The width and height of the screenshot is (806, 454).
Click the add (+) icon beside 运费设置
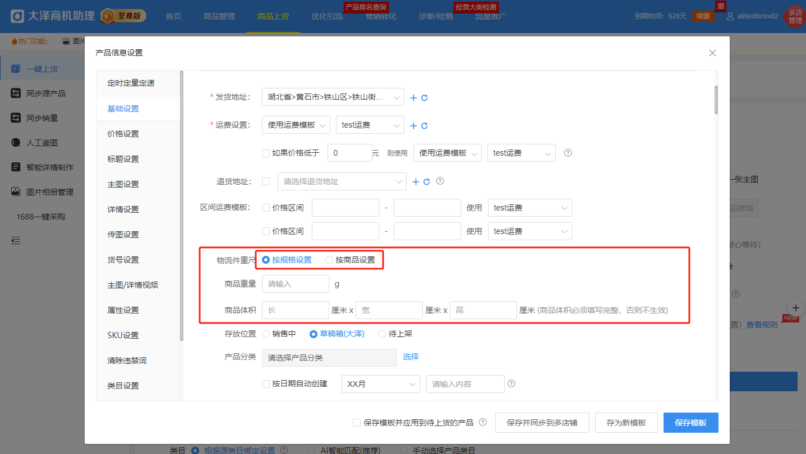coord(414,126)
